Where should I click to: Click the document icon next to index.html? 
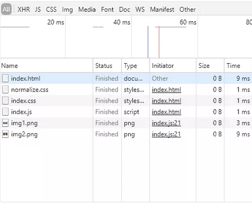point(5,79)
